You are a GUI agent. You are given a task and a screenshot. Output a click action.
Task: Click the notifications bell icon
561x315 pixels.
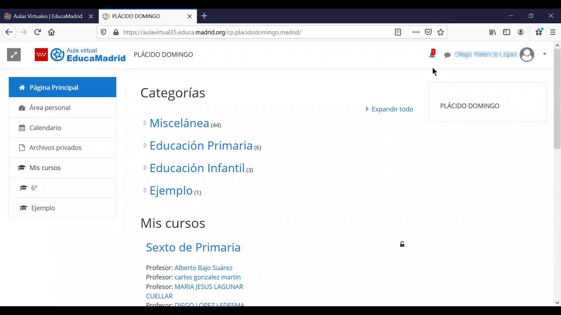[x=432, y=54]
